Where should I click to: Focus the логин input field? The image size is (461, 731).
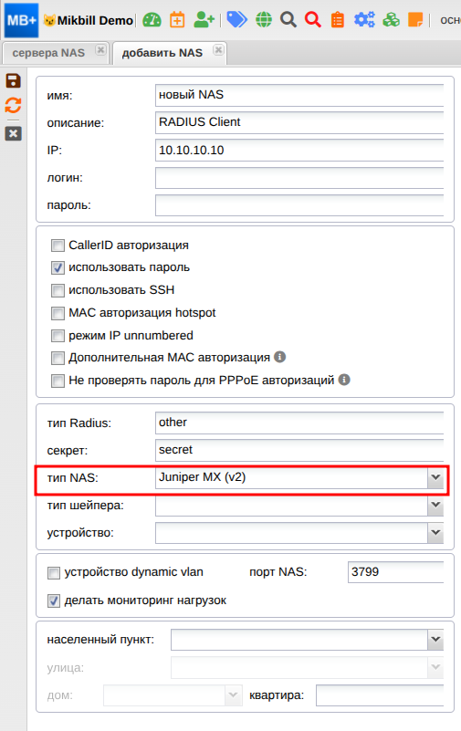[x=299, y=178]
